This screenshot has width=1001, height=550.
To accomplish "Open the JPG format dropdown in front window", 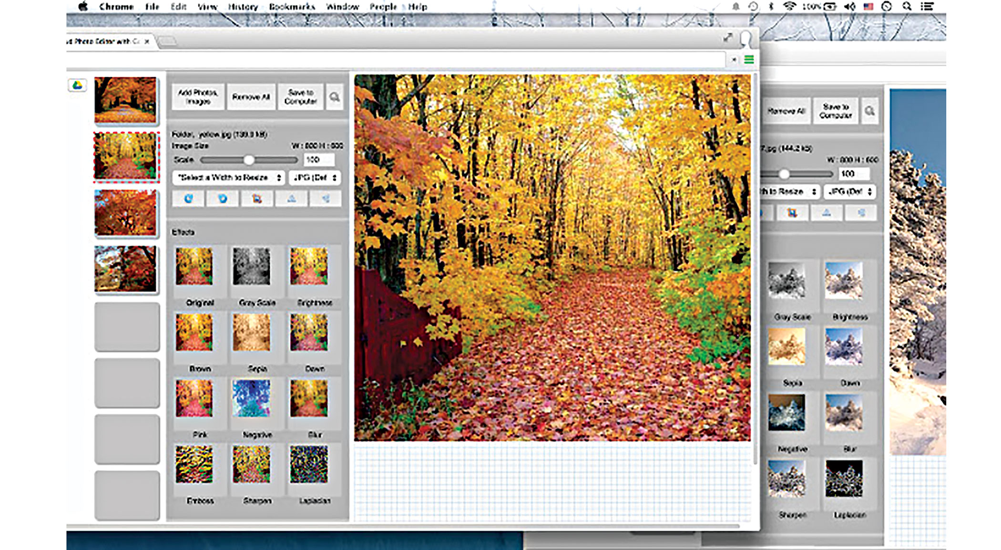I will pyautogui.click(x=315, y=178).
